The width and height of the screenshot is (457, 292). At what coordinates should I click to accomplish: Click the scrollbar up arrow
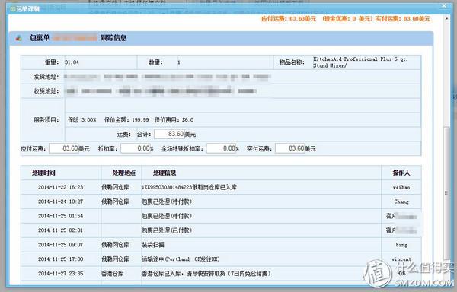pos(447,18)
